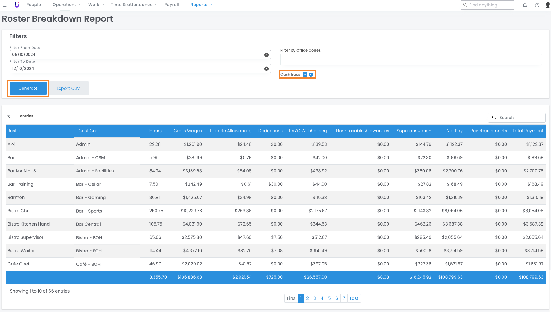This screenshot has width=551, height=312.
Task: Open the Reports menu
Action: click(x=201, y=5)
